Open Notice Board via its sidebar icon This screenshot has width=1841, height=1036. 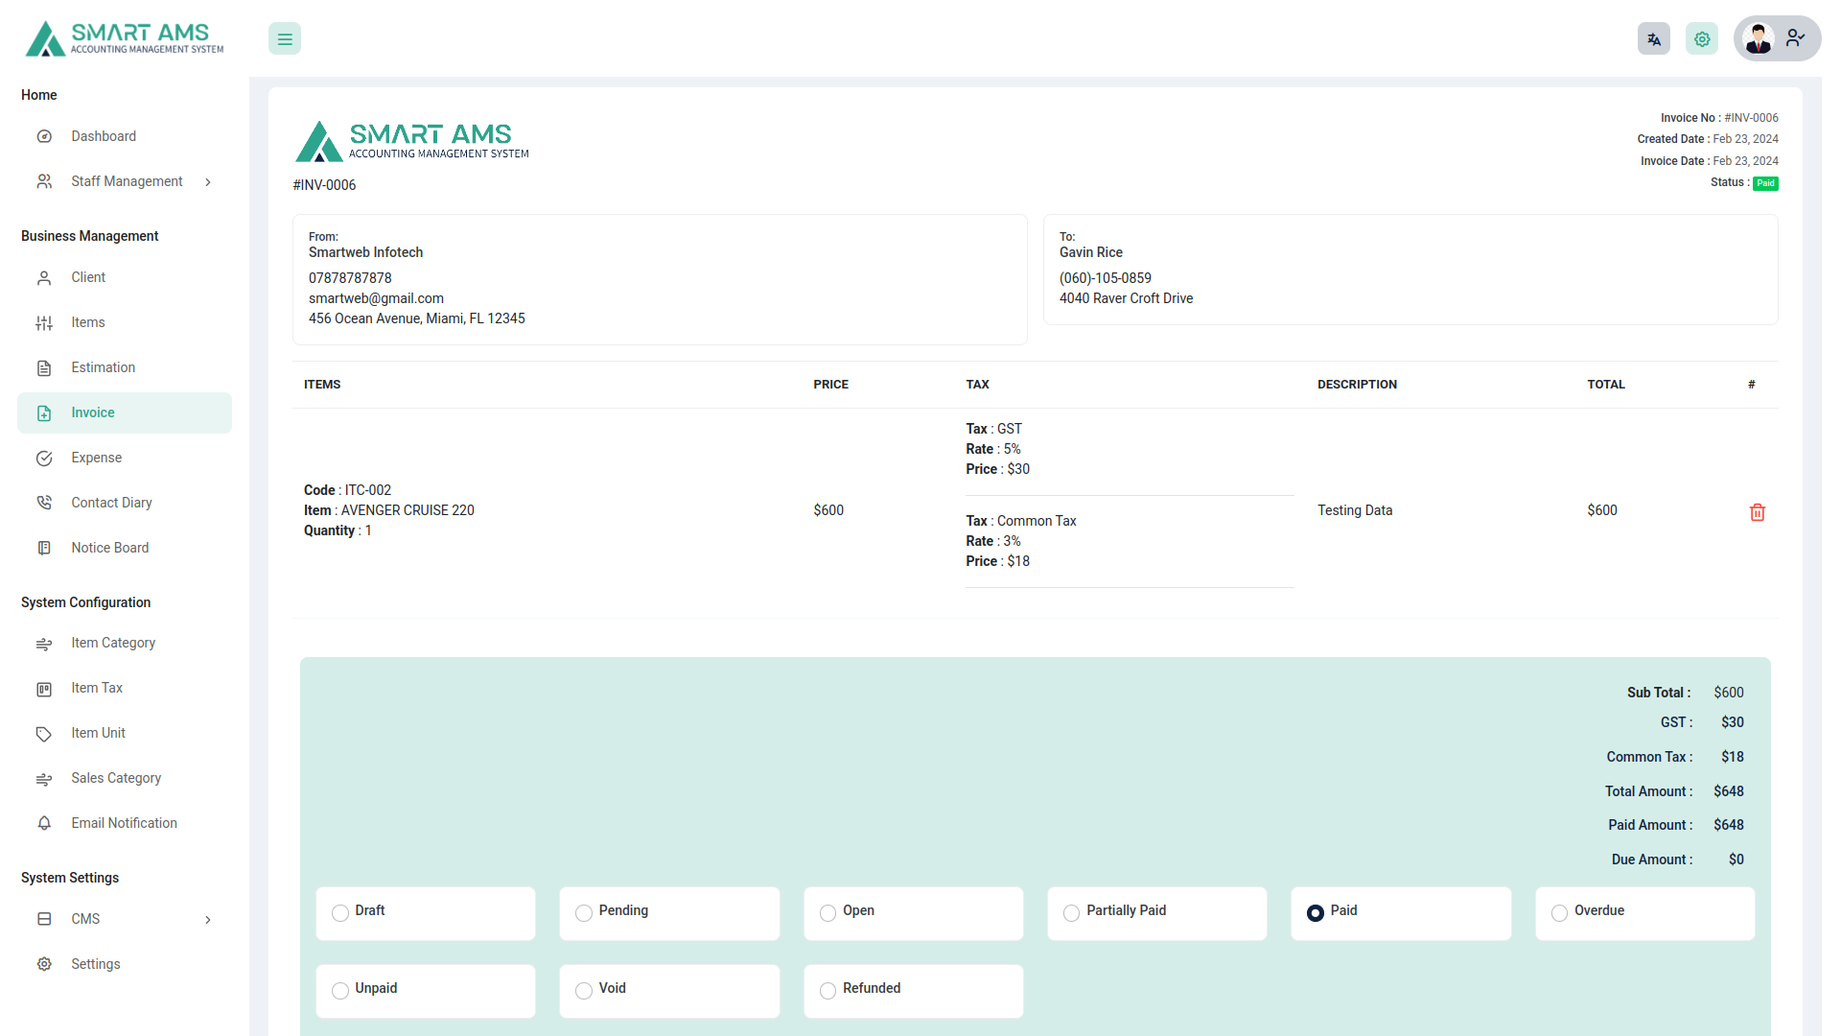click(44, 547)
